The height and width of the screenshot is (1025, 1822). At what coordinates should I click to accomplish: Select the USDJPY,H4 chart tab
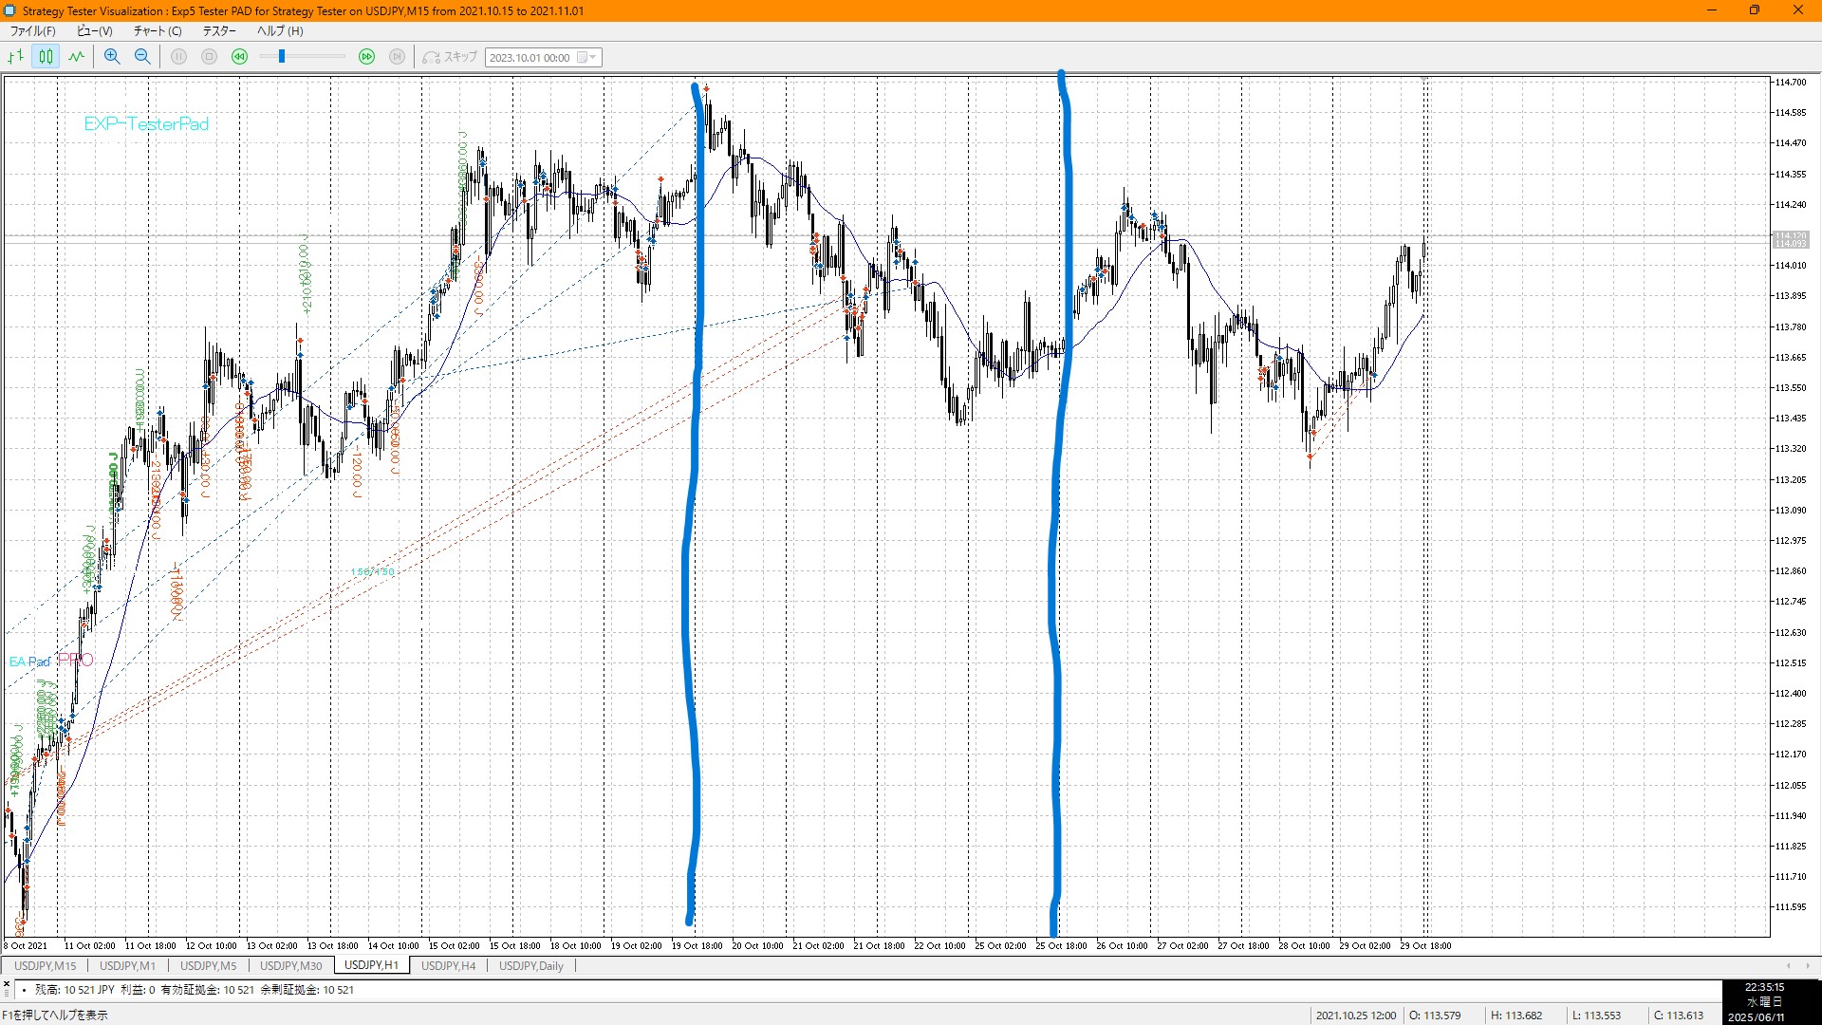click(448, 965)
